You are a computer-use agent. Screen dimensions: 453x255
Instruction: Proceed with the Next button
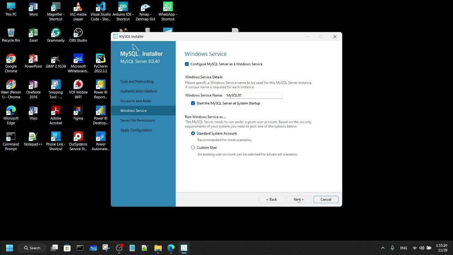[x=299, y=199]
